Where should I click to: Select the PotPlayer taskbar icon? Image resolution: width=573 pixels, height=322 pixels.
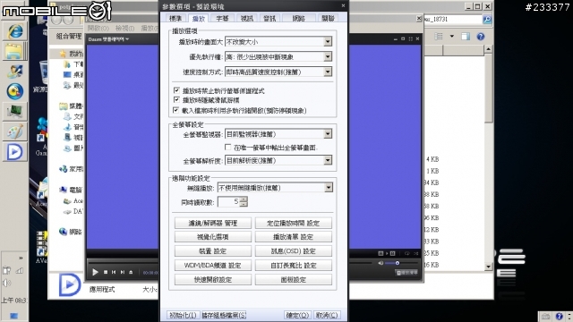point(14,152)
